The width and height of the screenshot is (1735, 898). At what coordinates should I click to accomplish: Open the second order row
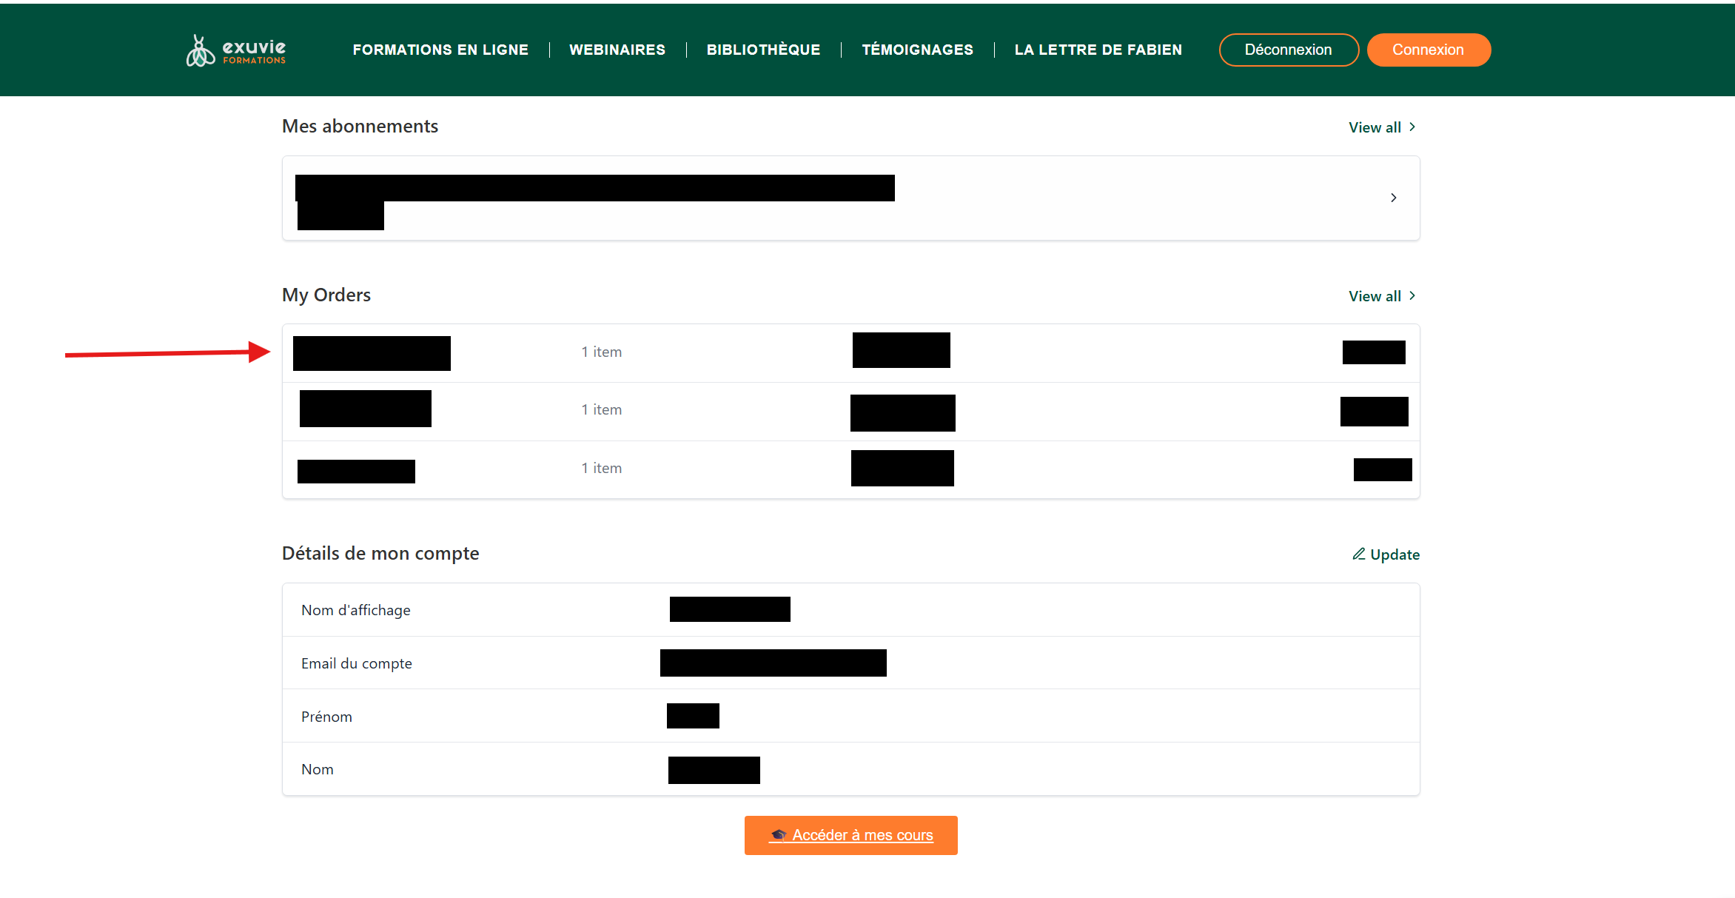366,409
